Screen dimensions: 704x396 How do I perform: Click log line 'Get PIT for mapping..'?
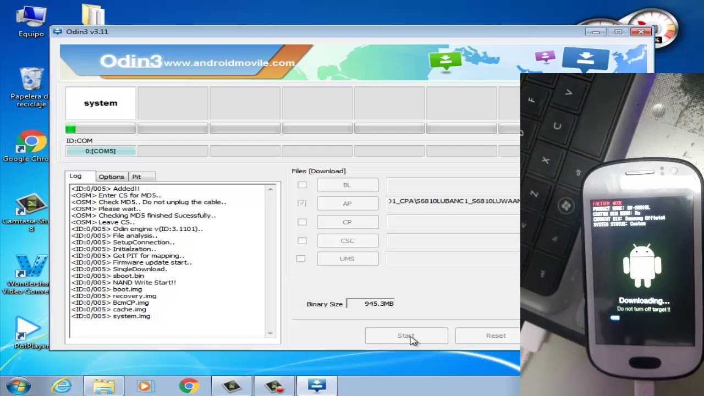[128, 256]
